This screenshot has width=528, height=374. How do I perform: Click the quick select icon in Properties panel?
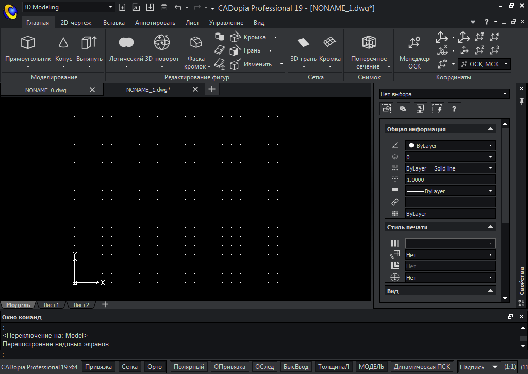[437, 109]
